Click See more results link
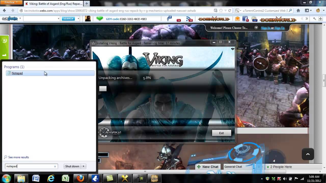326x183 pixels. pyautogui.click(x=19, y=157)
